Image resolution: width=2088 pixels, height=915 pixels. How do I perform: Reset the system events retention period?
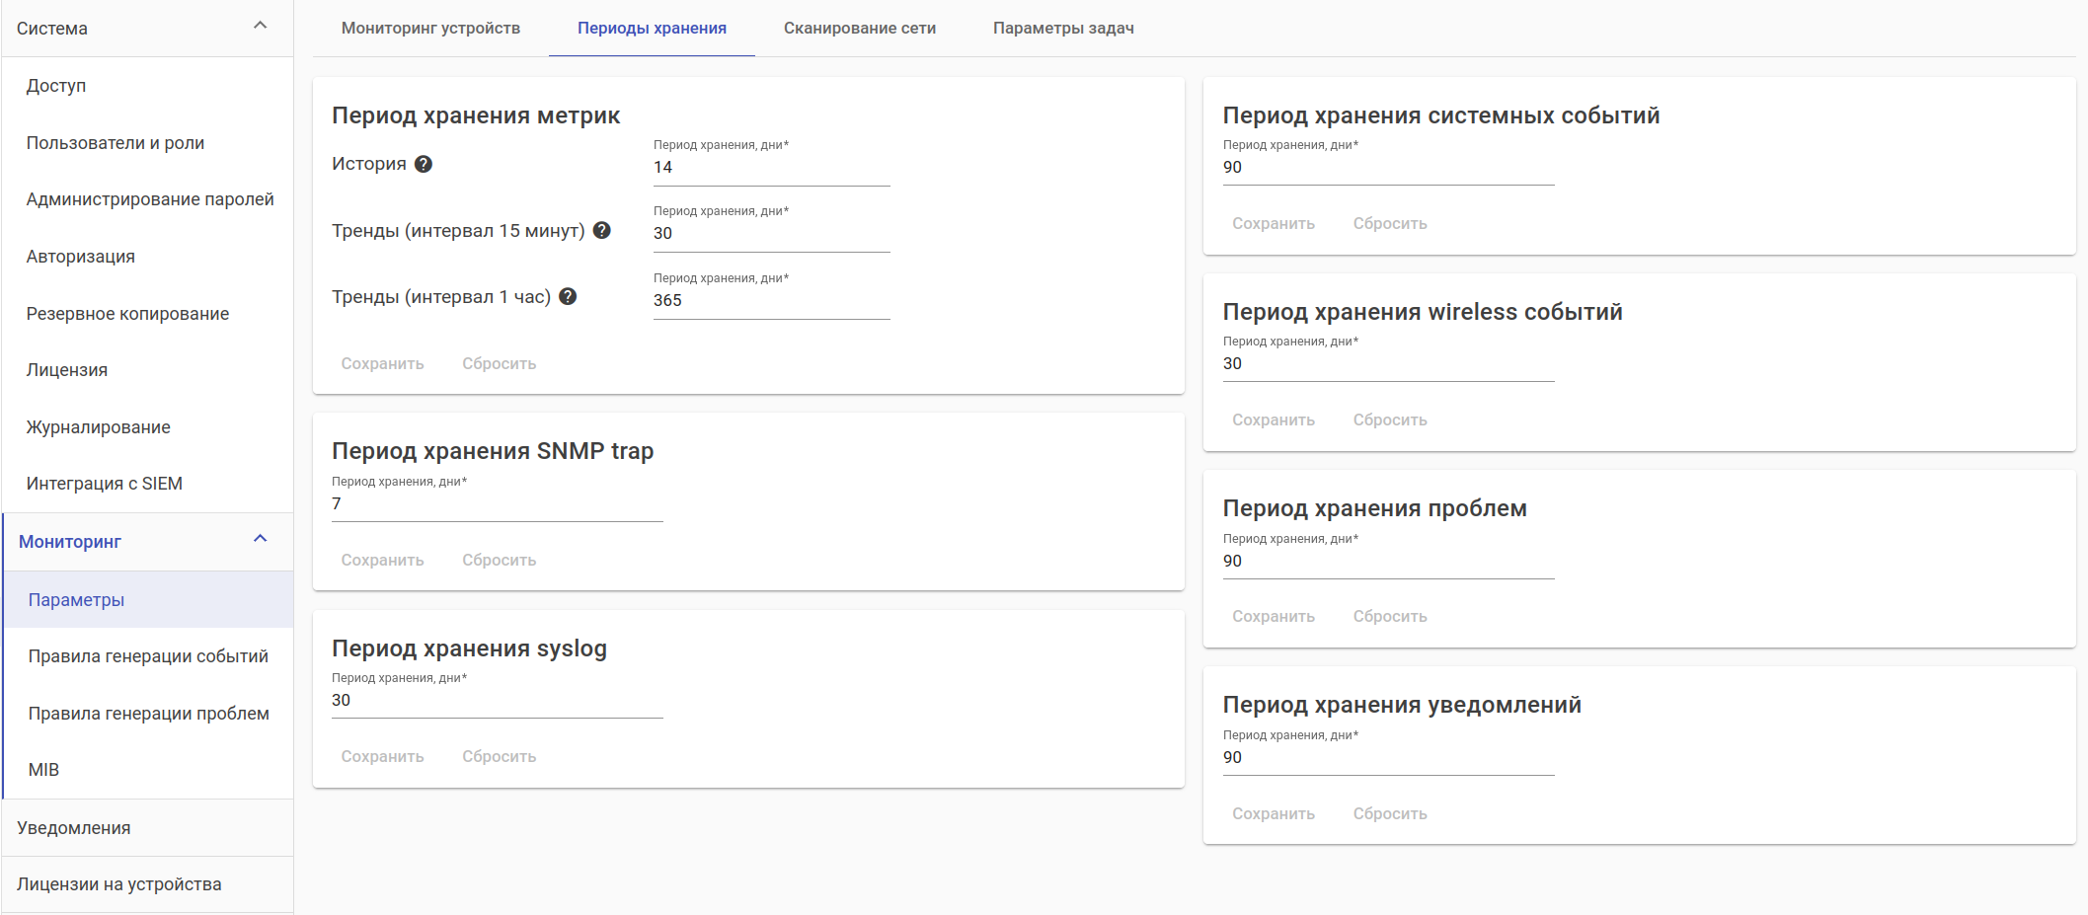click(x=1389, y=224)
